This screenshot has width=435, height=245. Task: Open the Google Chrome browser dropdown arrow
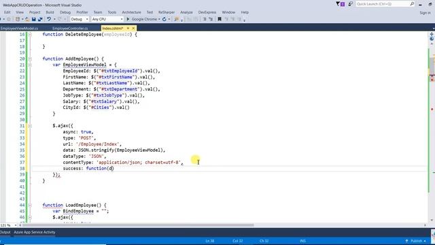tap(159, 19)
